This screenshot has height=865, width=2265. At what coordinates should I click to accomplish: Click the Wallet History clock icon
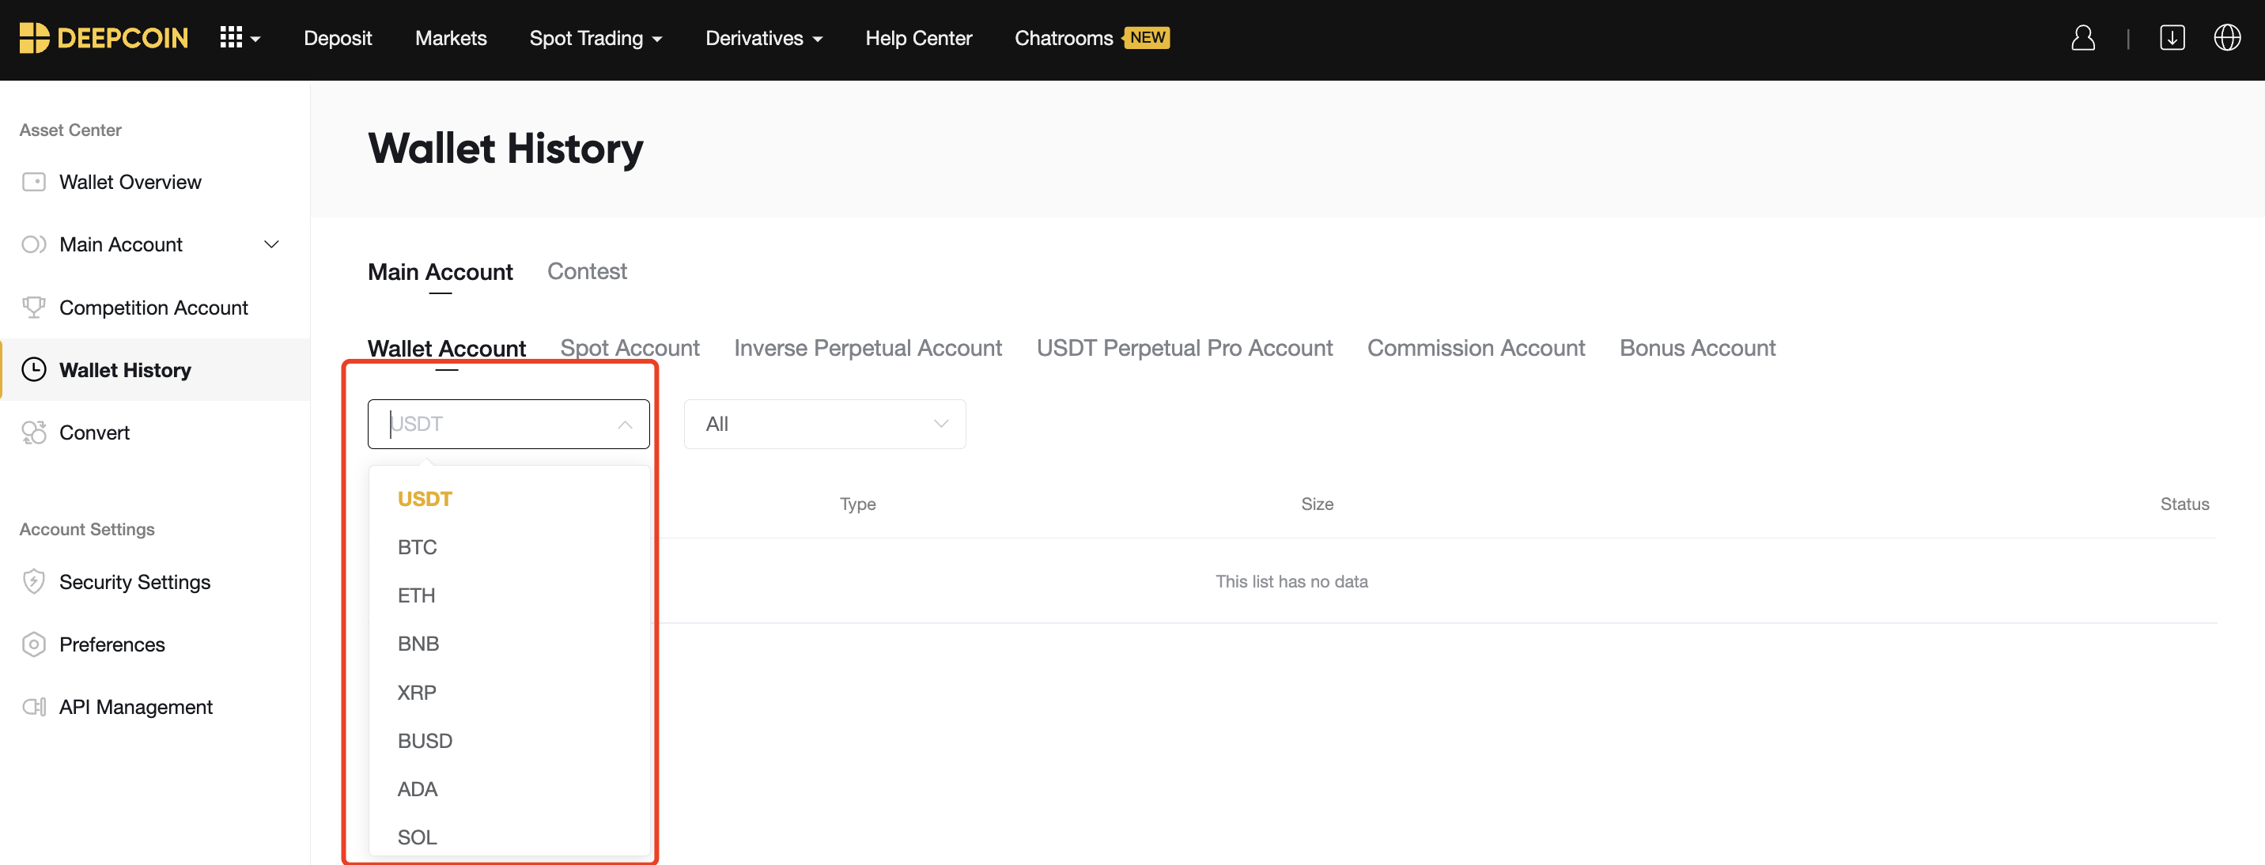pyautogui.click(x=33, y=369)
